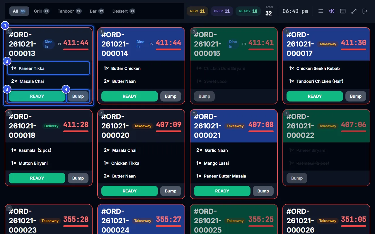The image size is (375, 234).
Task: Mark order 000014 as READY
Action: pos(129,96)
